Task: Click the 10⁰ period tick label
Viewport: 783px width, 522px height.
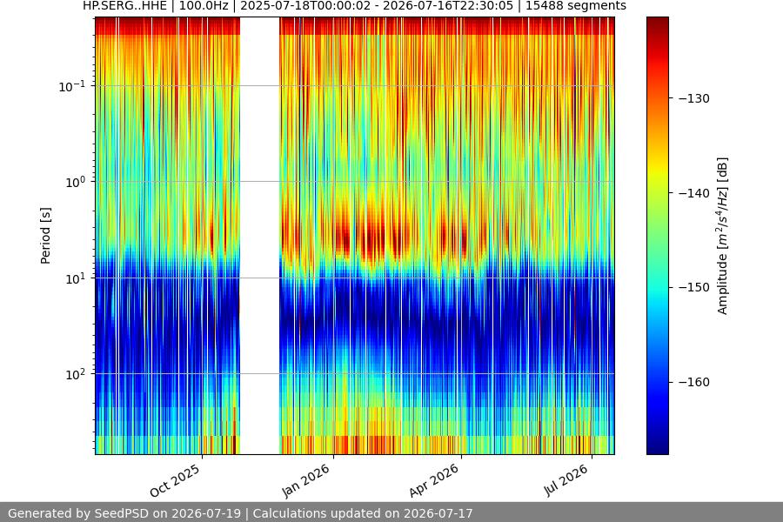Action: pos(76,182)
